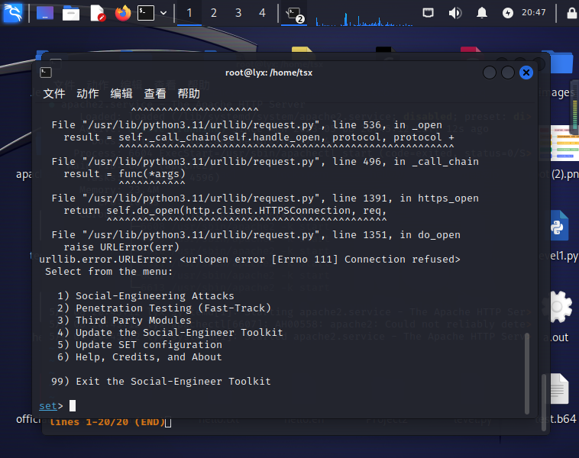Open the network connection tray icon

click(x=428, y=13)
